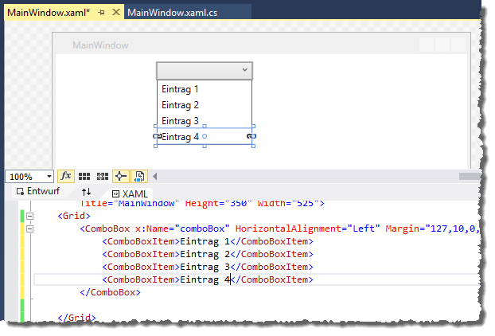Collapse the Grid element in XAML

pos(30,215)
